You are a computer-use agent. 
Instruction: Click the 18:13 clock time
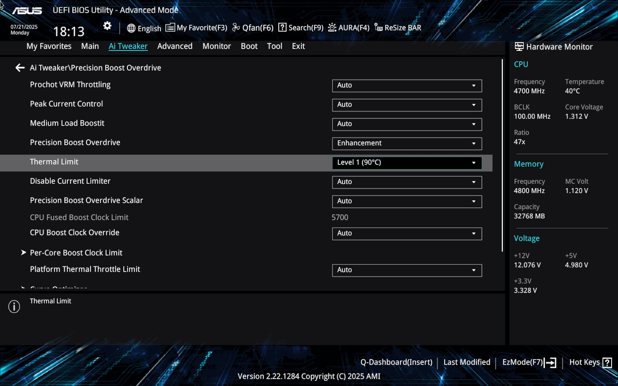pyautogui.click(x=69, y=31)
